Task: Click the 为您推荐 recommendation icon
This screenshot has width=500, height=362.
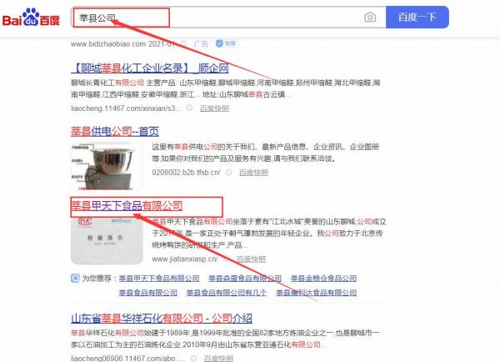Action: pos(75,279)
